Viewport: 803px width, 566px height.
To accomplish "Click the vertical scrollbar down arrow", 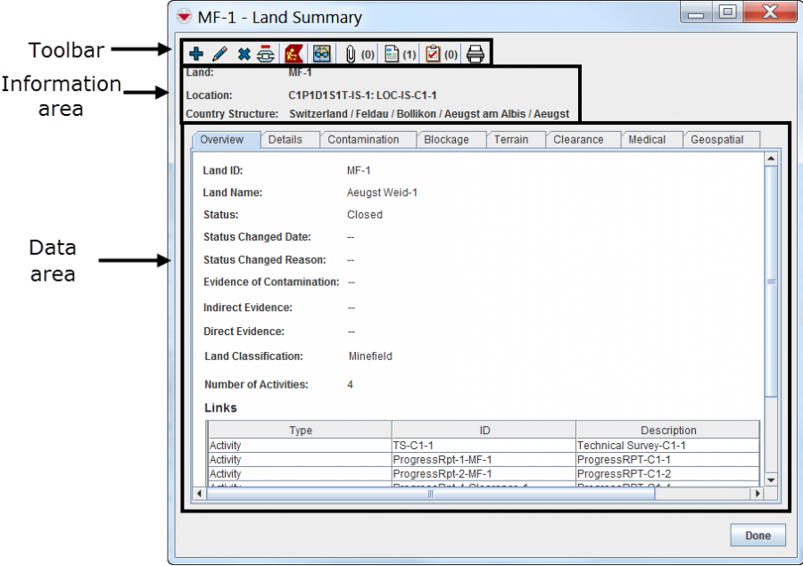I will pyautogui.click(x=772, y=479).
